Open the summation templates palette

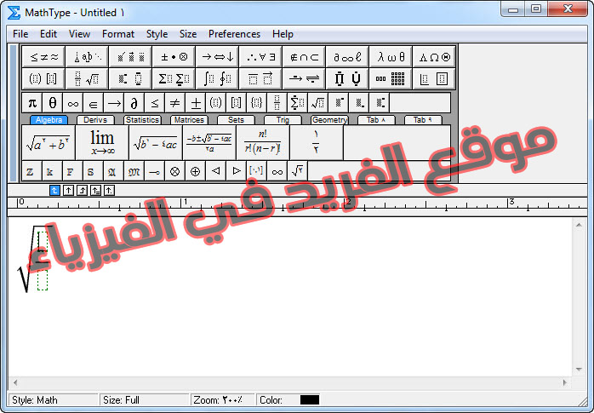[174, 78]
